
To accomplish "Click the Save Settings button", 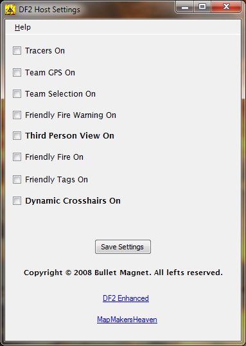I will 123,247.
